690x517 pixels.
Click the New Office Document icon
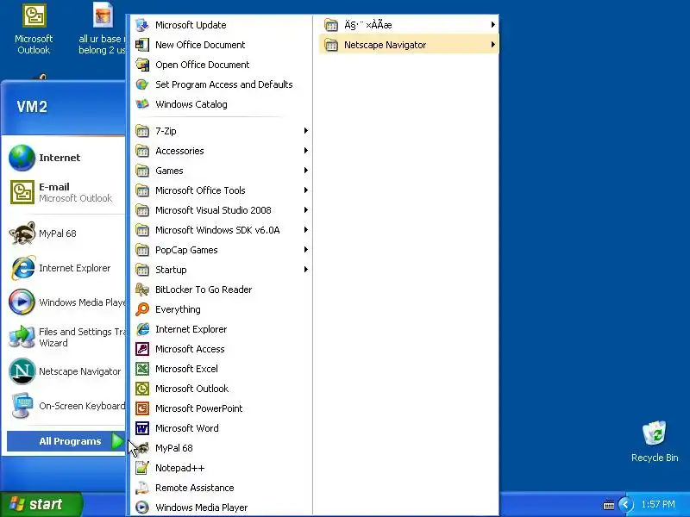(x=142, y=45)
